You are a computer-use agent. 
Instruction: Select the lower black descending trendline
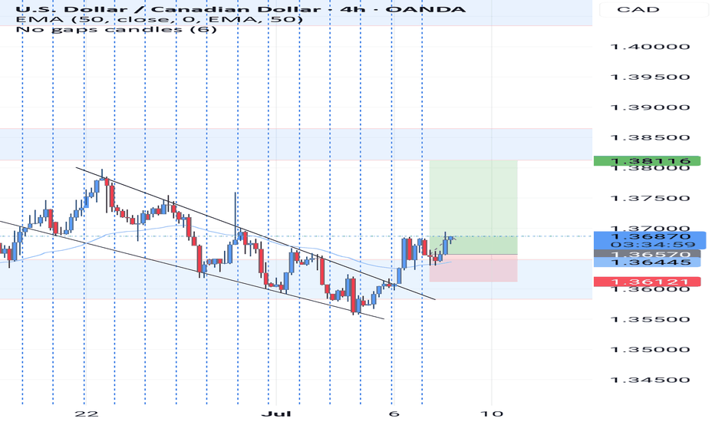(x=192, y=270)
